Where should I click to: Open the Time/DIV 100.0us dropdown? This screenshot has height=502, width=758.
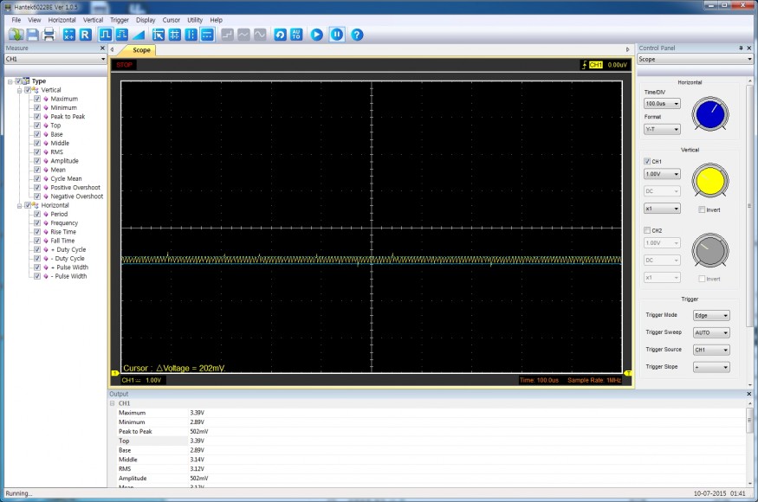coord(662,104)
